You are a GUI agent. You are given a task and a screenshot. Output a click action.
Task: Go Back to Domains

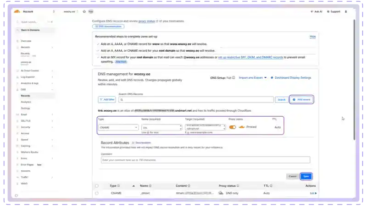coord(30,30)
